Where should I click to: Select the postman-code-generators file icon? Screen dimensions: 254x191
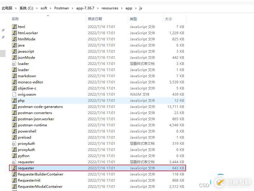click(x=14, y=107)
